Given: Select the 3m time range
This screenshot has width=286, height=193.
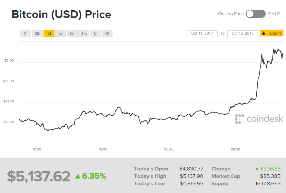Looking at the screenshot, I should pos(84,34).
